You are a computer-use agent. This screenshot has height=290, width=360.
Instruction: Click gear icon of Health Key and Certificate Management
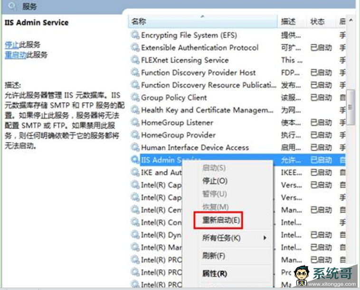point(135,110)
